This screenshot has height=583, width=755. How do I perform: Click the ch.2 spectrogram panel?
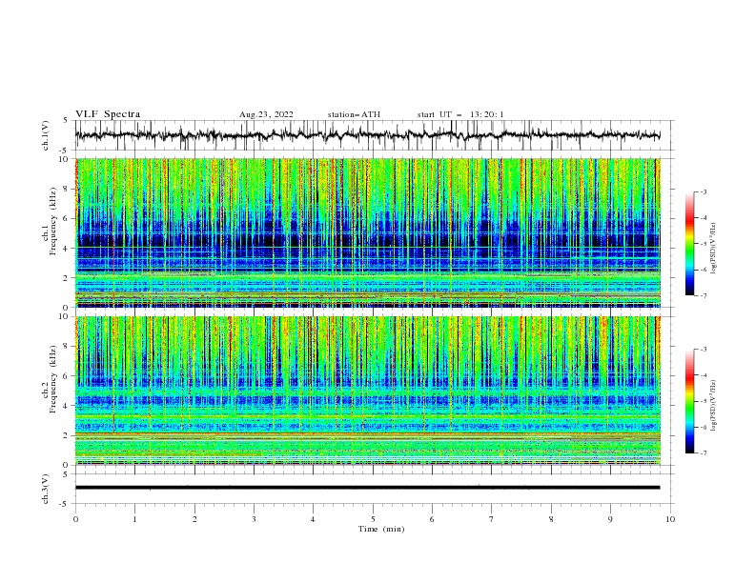[367, 391]
